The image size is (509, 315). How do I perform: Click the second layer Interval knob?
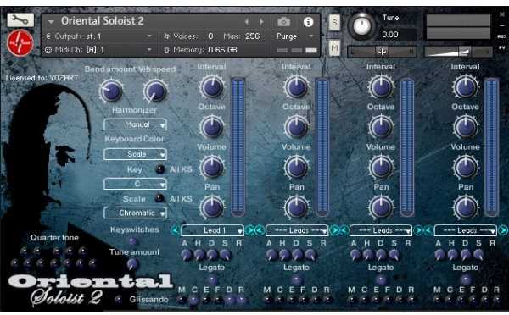296,87
